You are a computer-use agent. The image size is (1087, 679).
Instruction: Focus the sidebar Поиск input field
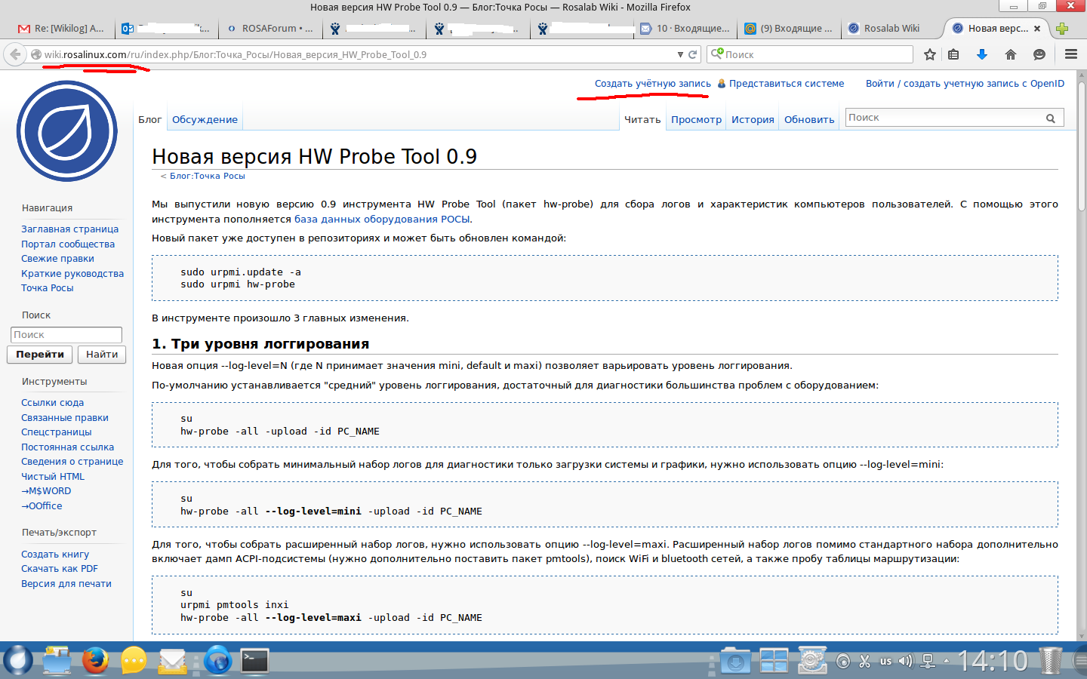[x=66, y=335]
